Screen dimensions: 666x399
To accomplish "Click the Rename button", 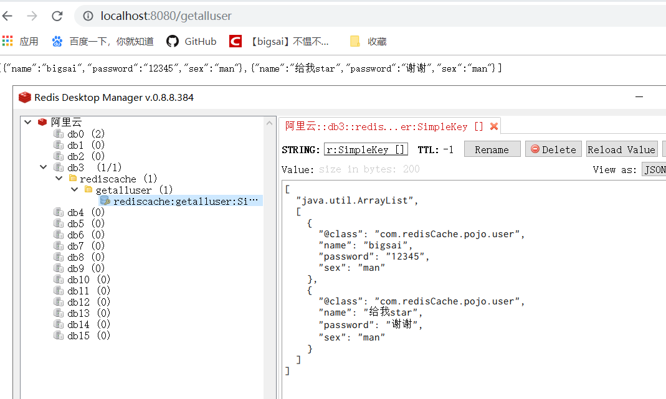I will [492, 149].
